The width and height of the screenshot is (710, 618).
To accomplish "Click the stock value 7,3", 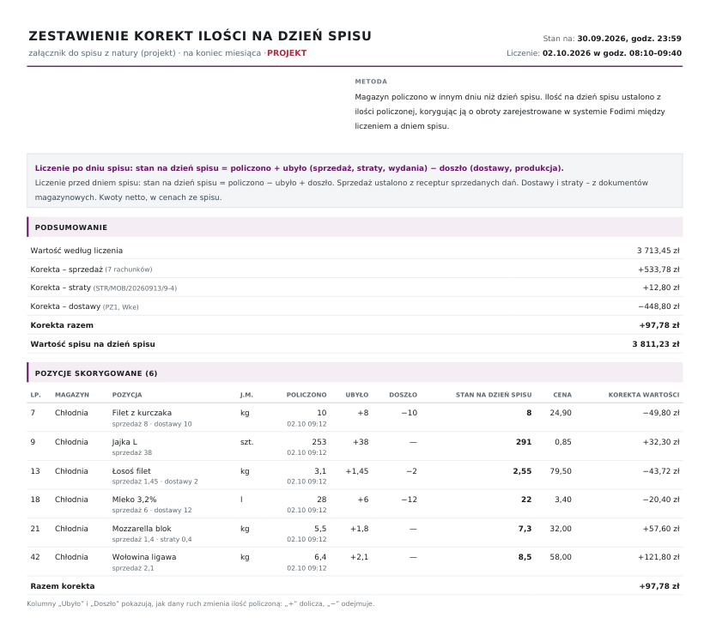I will pos(525,529).
